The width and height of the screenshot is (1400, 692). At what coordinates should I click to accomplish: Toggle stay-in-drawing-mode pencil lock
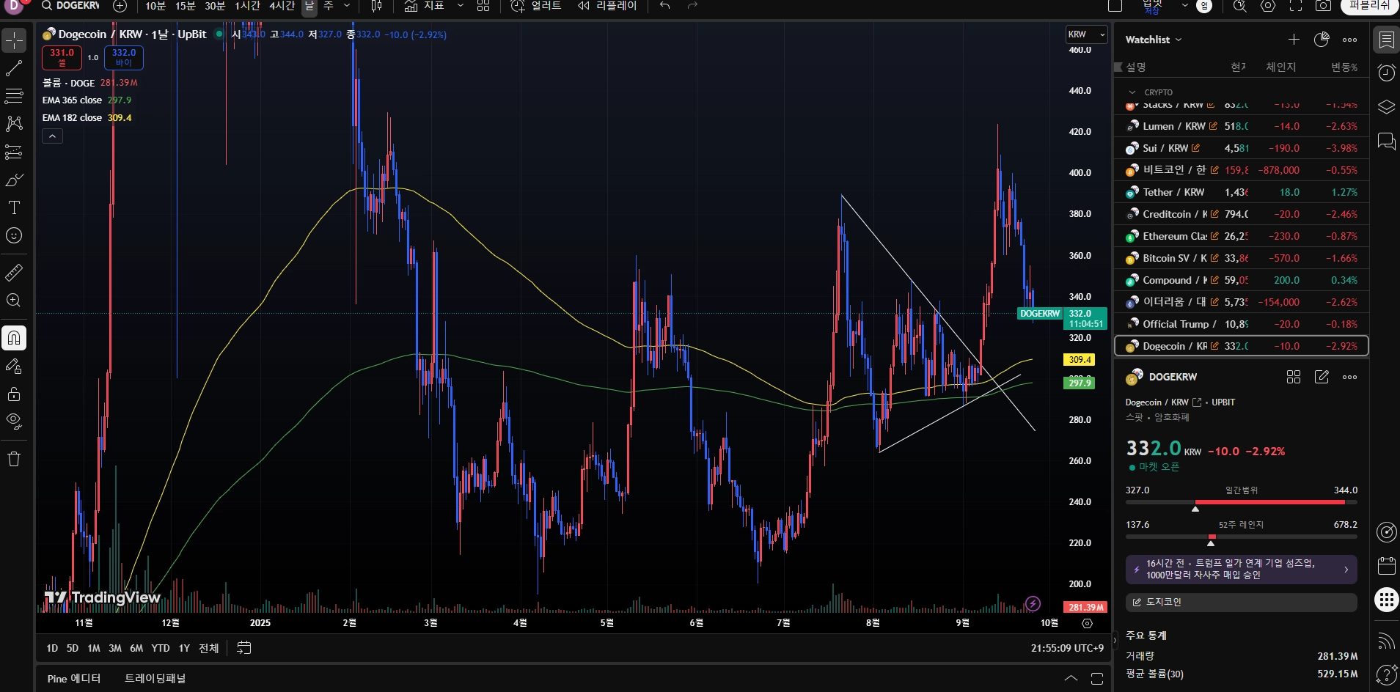[x=14, y=366]
